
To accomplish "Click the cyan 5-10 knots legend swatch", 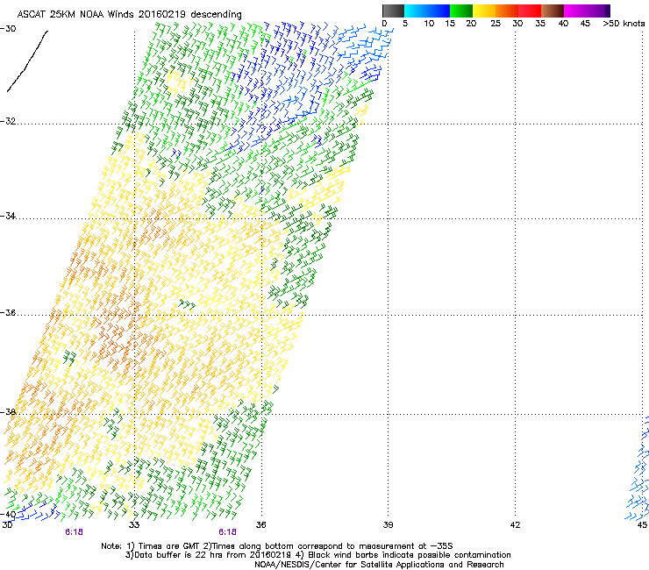I will click(416, 11).
